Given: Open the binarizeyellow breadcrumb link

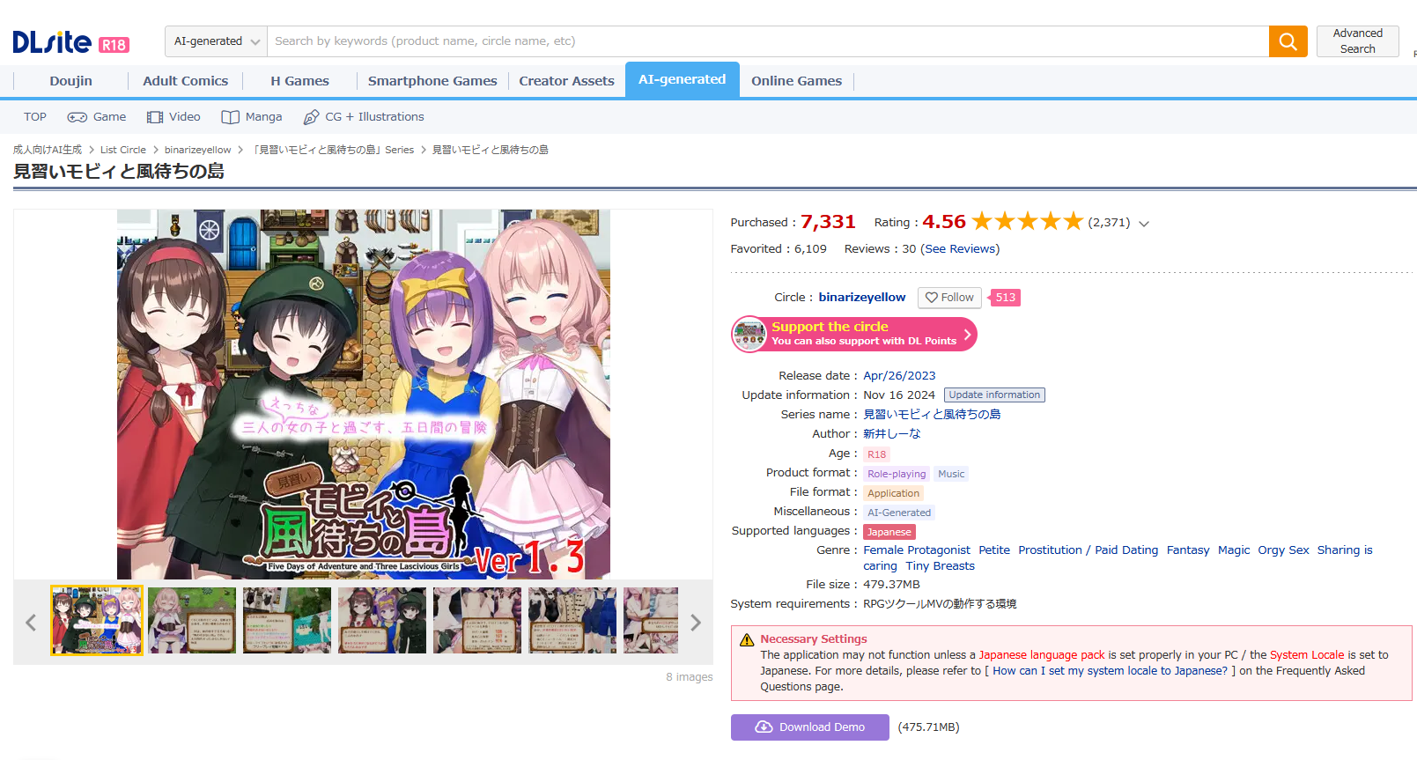Looking at the screenshot, I should click(x=197, y=150).
